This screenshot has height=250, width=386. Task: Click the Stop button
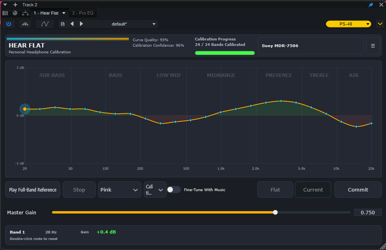click(x=79, y=190)
